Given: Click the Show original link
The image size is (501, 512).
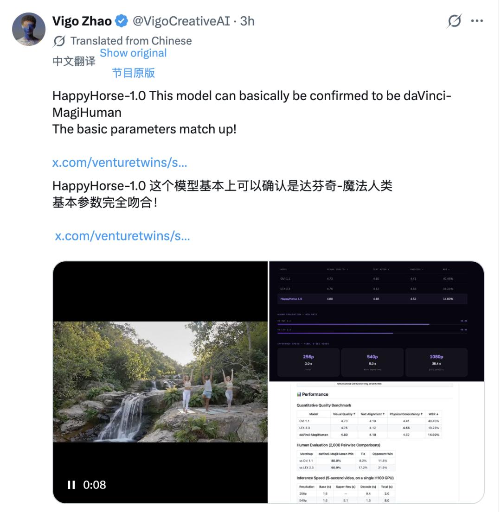Looking at the screenshot, I should pyautogui.click(x=133, y=53).
